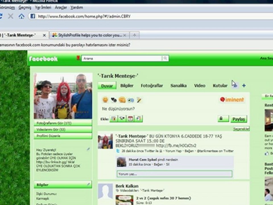
Task: Click the Paylaş button
Action: click(x=239, y=119)
